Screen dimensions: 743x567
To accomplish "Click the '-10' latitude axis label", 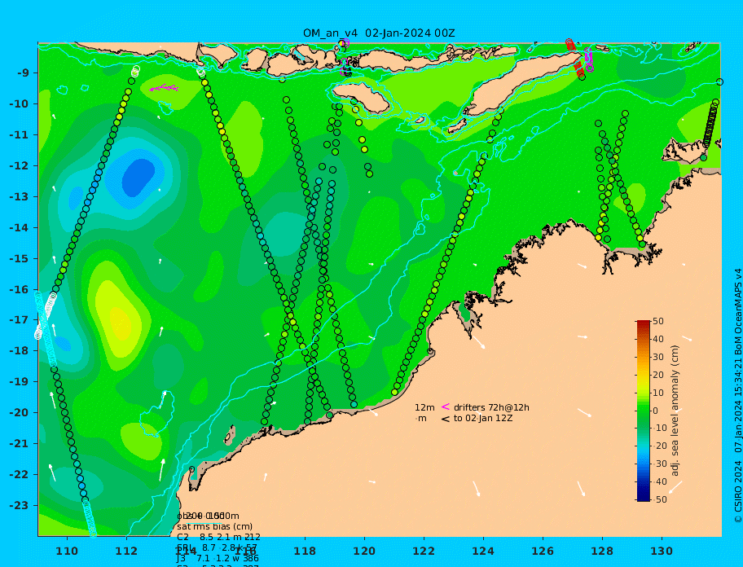I will 19,103.
